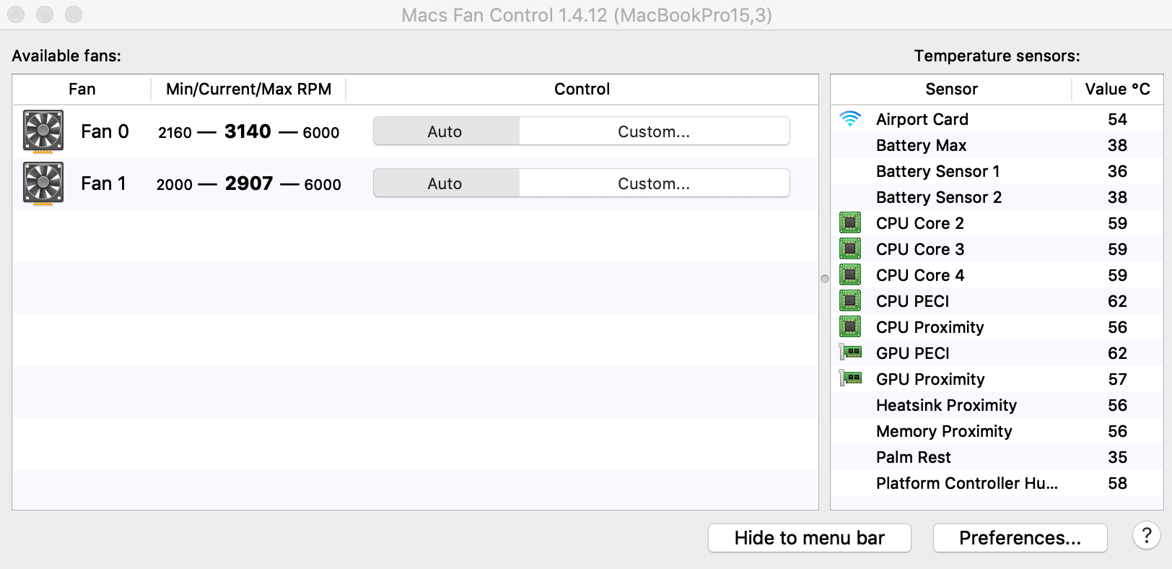
Task: Select the CPU PECI sensor label
Action: click(913, 301)
